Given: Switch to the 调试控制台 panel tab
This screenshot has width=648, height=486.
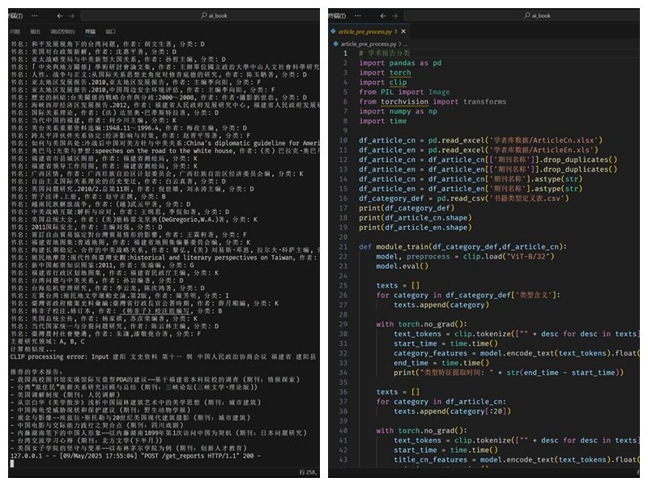Looking at the screenshot, I should [x=62, y=32].
